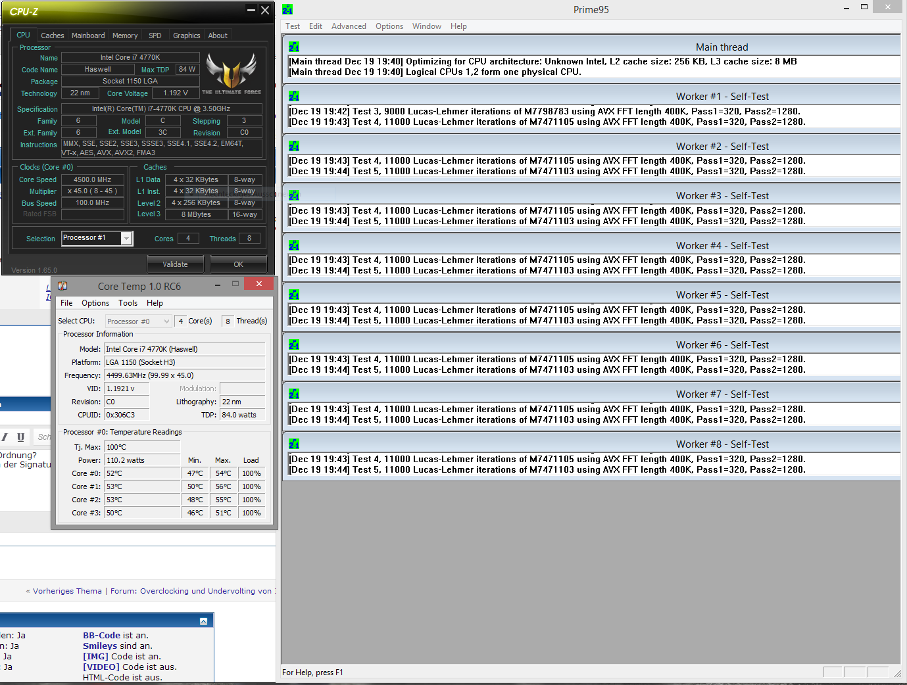Image resolution: width=907 pixels, height=685 pixels.
Task: Open Prime95 Window menu
Action: click(427, 26)
